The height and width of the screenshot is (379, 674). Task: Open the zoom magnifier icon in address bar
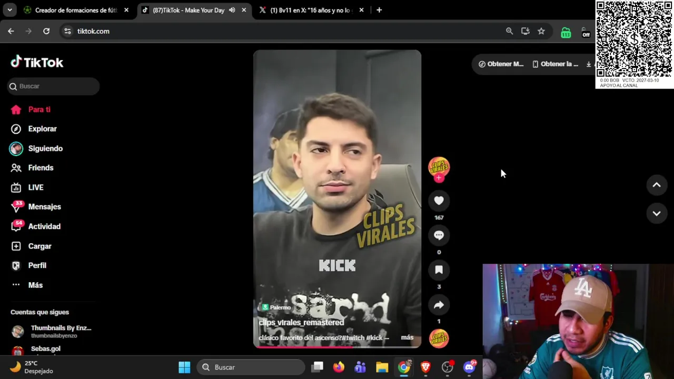click(509, 31)
